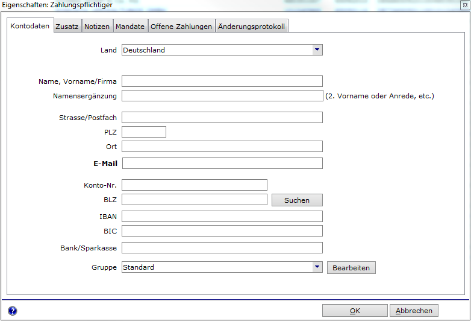This screenshot has width=471, height=321.
Task: Show the Offene Zahlungen tab
Action: [181, 27]
